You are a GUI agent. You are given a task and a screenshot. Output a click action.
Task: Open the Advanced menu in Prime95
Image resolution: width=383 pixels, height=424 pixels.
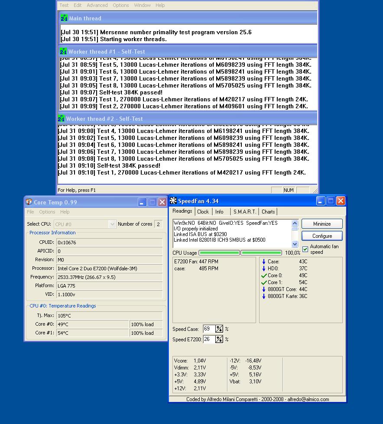point(97,5)
